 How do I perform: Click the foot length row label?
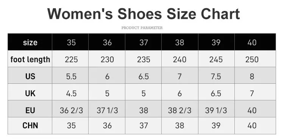coord(30,59)
